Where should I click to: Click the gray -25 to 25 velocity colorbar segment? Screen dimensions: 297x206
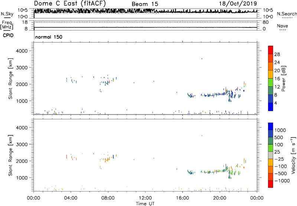click(271, 155)
